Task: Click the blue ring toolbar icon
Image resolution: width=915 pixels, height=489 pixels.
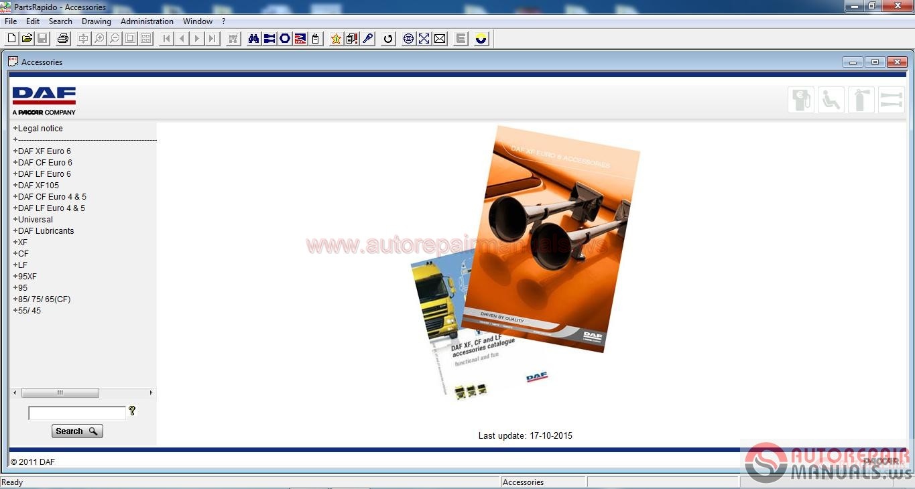Action: click(x=285, y=39)
